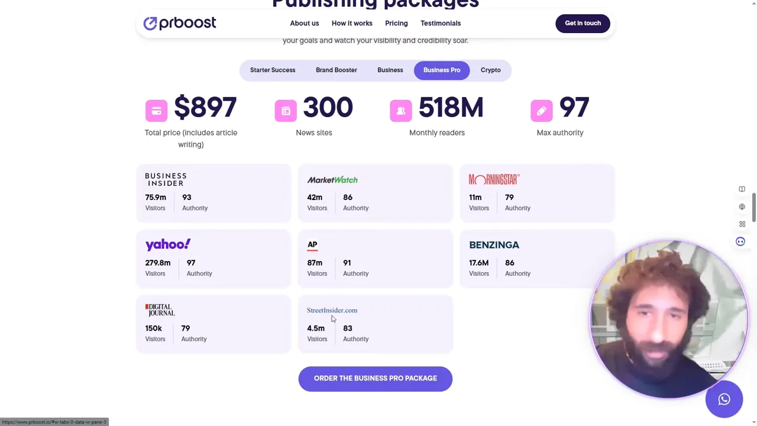Image resolution: width=757 pixels, height=426 pixels.
Task: Click the Yahoo news site card
Action: point(213,259)
